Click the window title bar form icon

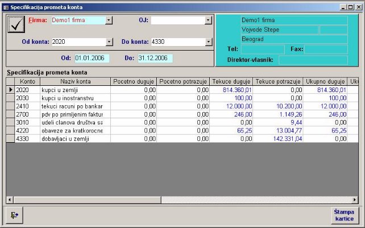click(5, 6)
